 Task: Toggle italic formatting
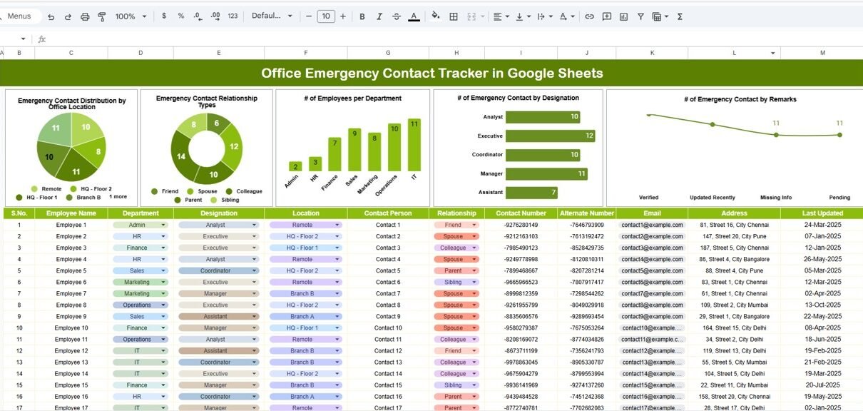379,16
